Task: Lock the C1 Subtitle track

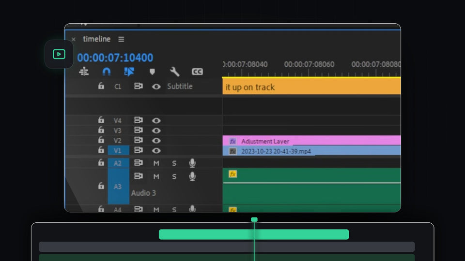Action: click(x=101, y=86)
